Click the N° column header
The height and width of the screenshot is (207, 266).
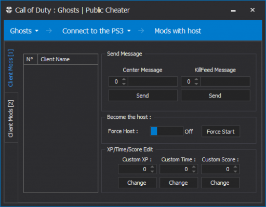click(31, 59)
